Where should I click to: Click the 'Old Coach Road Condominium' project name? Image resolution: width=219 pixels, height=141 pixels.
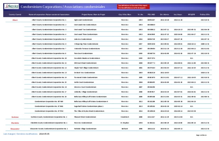pyautogui.click(x=85, y=63)
